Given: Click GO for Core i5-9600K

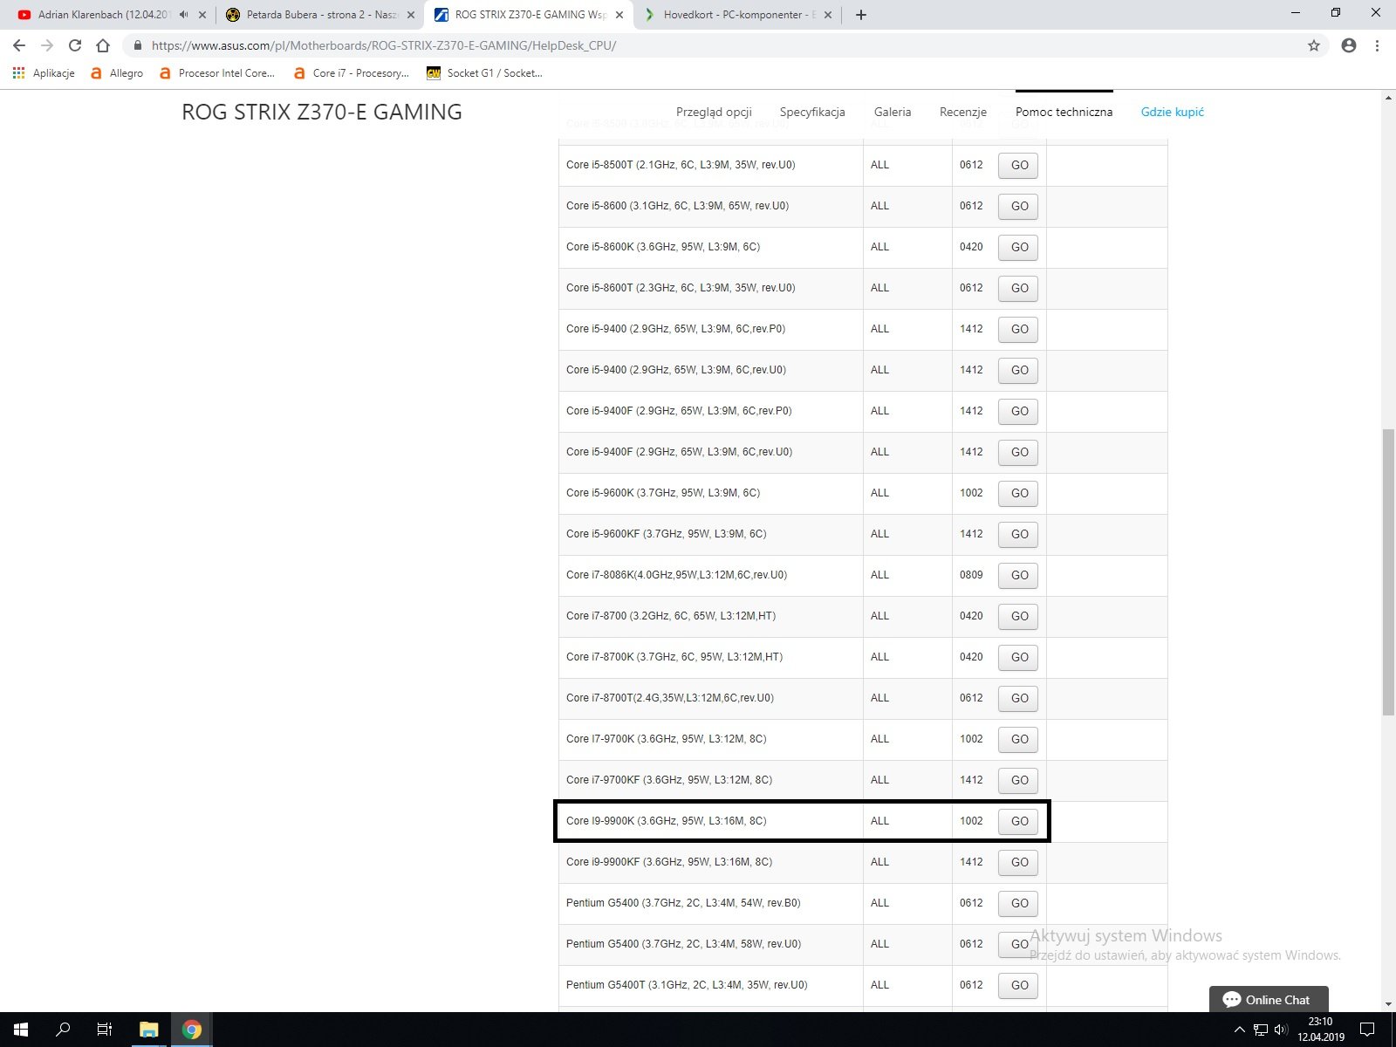Looking at the screenshot, I should click(x=1018, y=493).
